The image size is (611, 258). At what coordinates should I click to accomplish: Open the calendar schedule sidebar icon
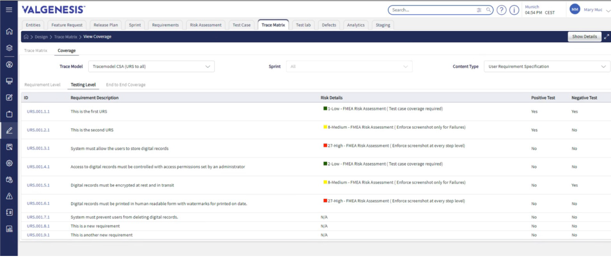pyautogui.click(x=9, y=180)
